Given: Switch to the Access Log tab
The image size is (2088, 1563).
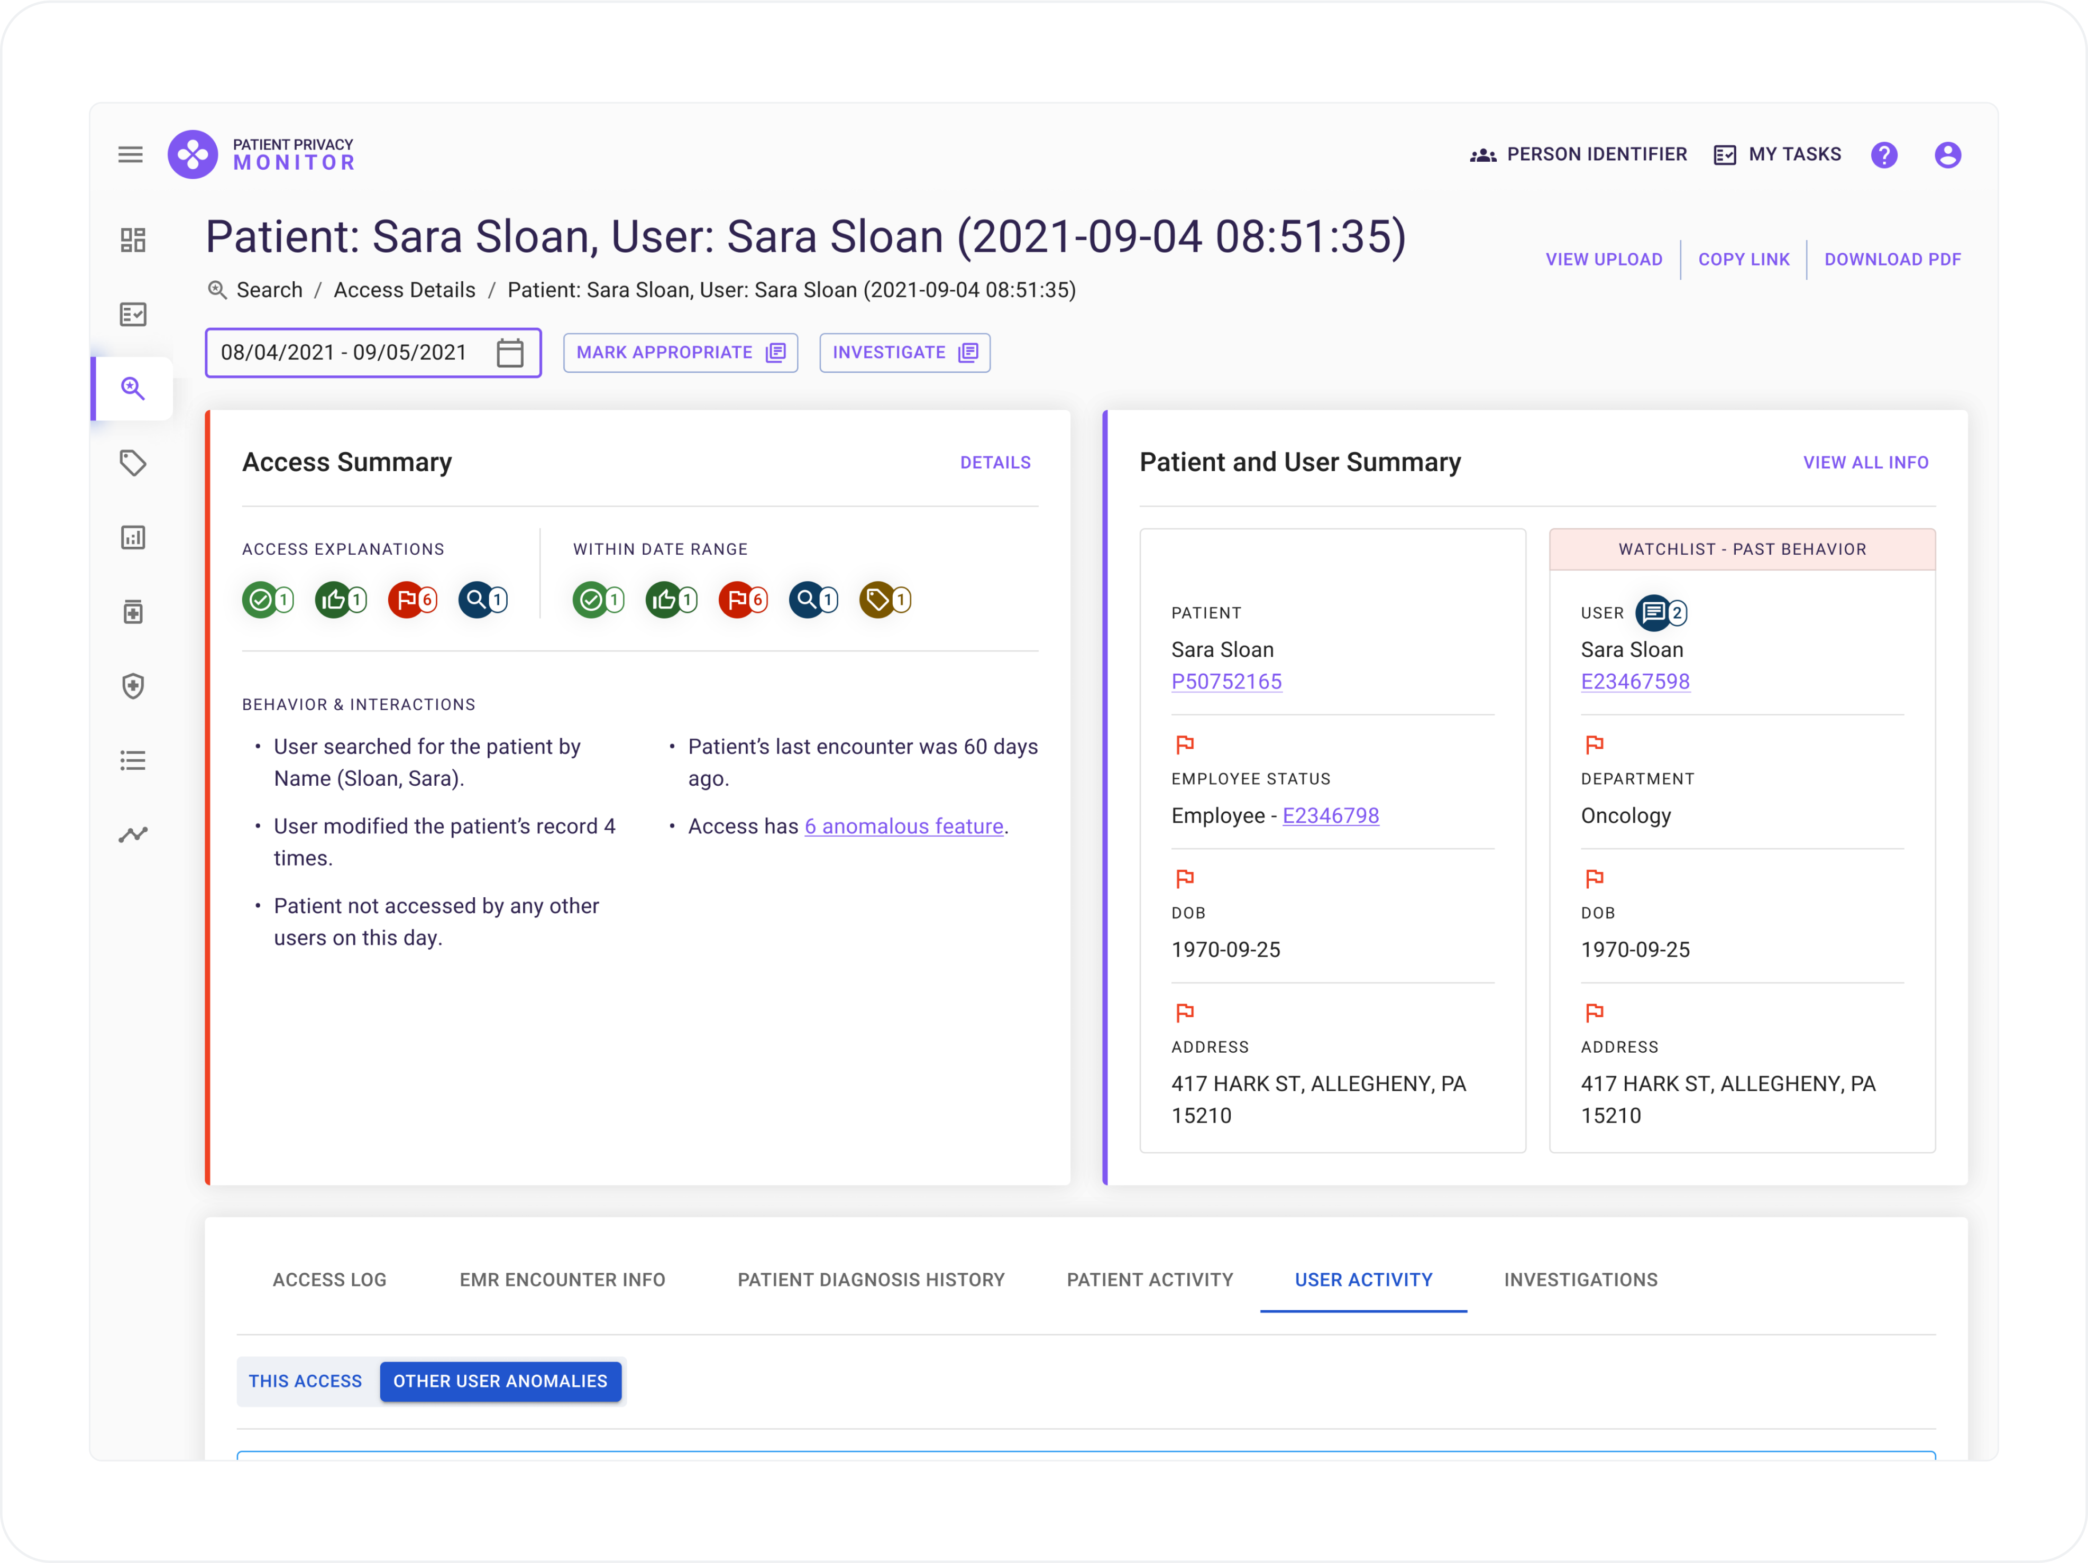Looking at the screenshot, I should (329, 1280).
